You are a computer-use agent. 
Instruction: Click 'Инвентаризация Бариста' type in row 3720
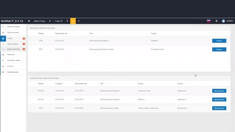99,41
